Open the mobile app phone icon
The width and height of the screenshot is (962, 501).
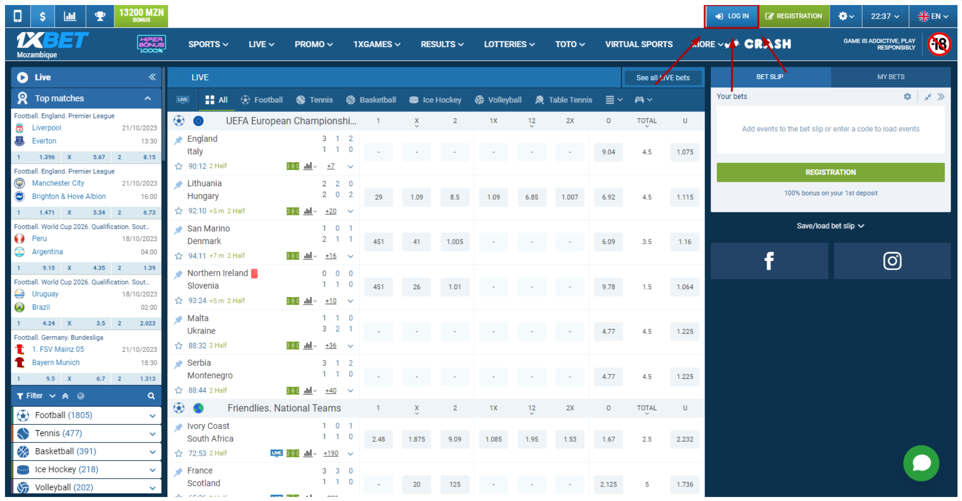coord(18,16)
